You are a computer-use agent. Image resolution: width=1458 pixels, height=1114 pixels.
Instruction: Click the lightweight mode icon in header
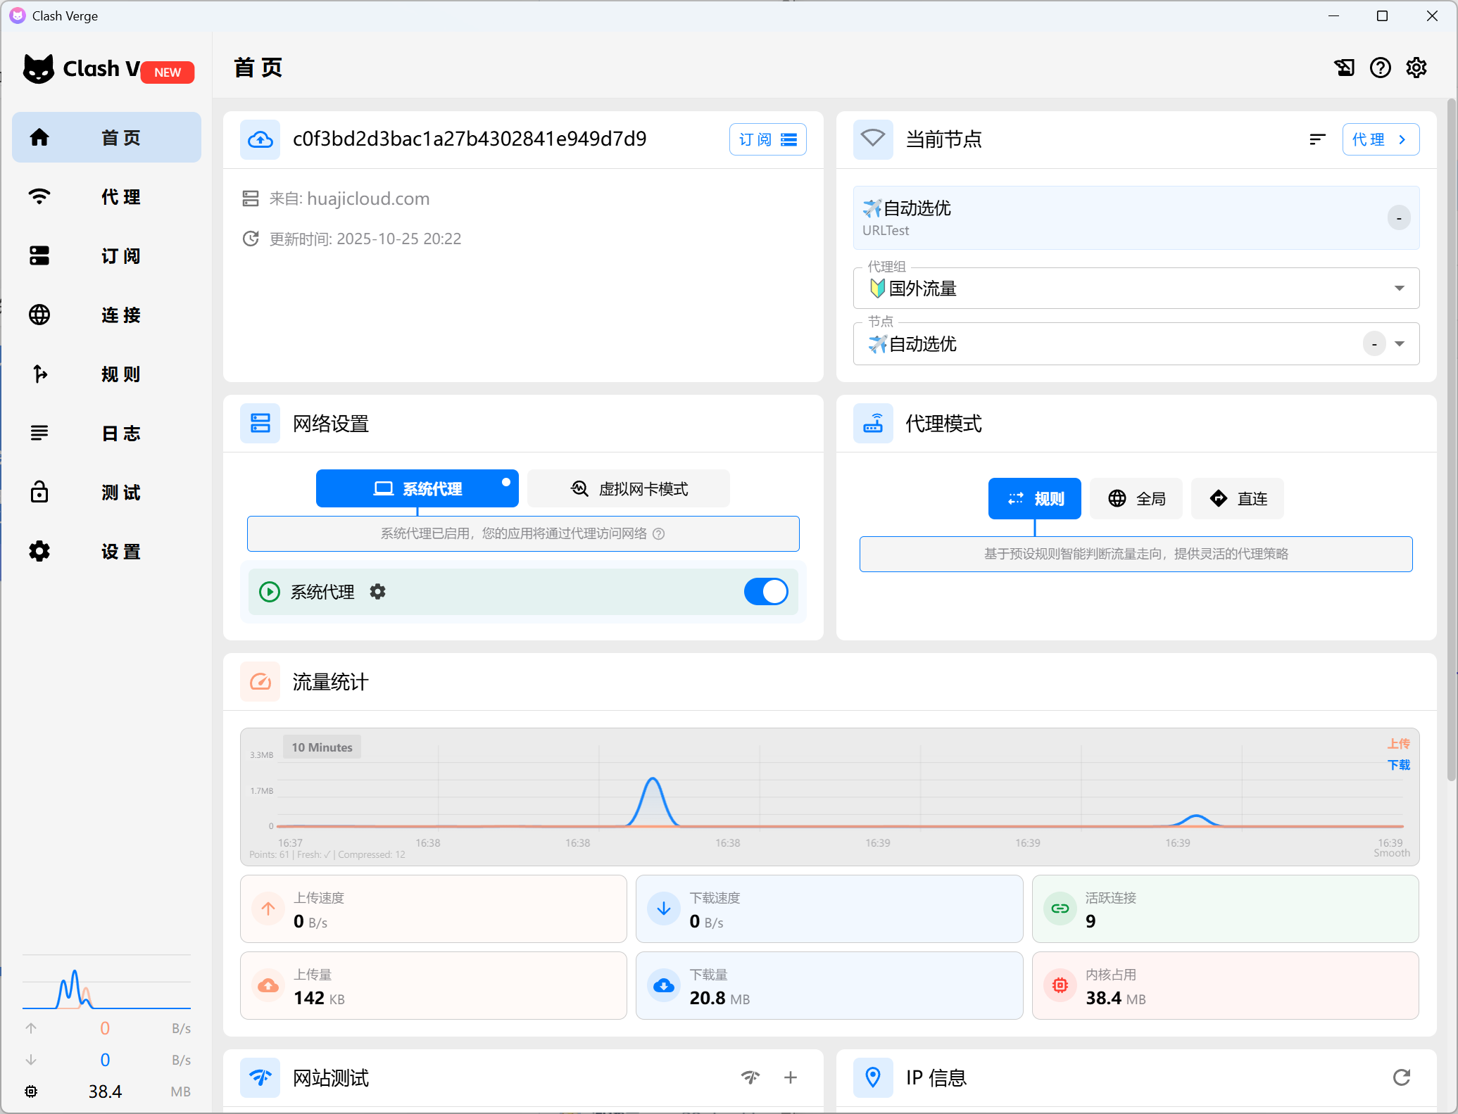[x=1344, y=68]
